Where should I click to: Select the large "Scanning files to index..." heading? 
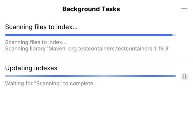coord(41,27)
